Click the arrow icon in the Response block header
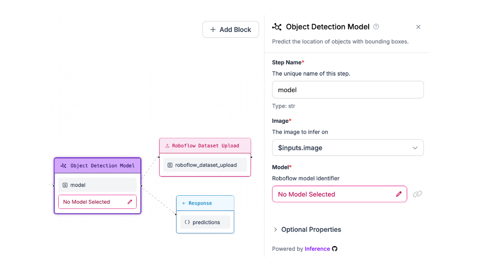Viewport: 480px width, 269px height. coord(184,203)
